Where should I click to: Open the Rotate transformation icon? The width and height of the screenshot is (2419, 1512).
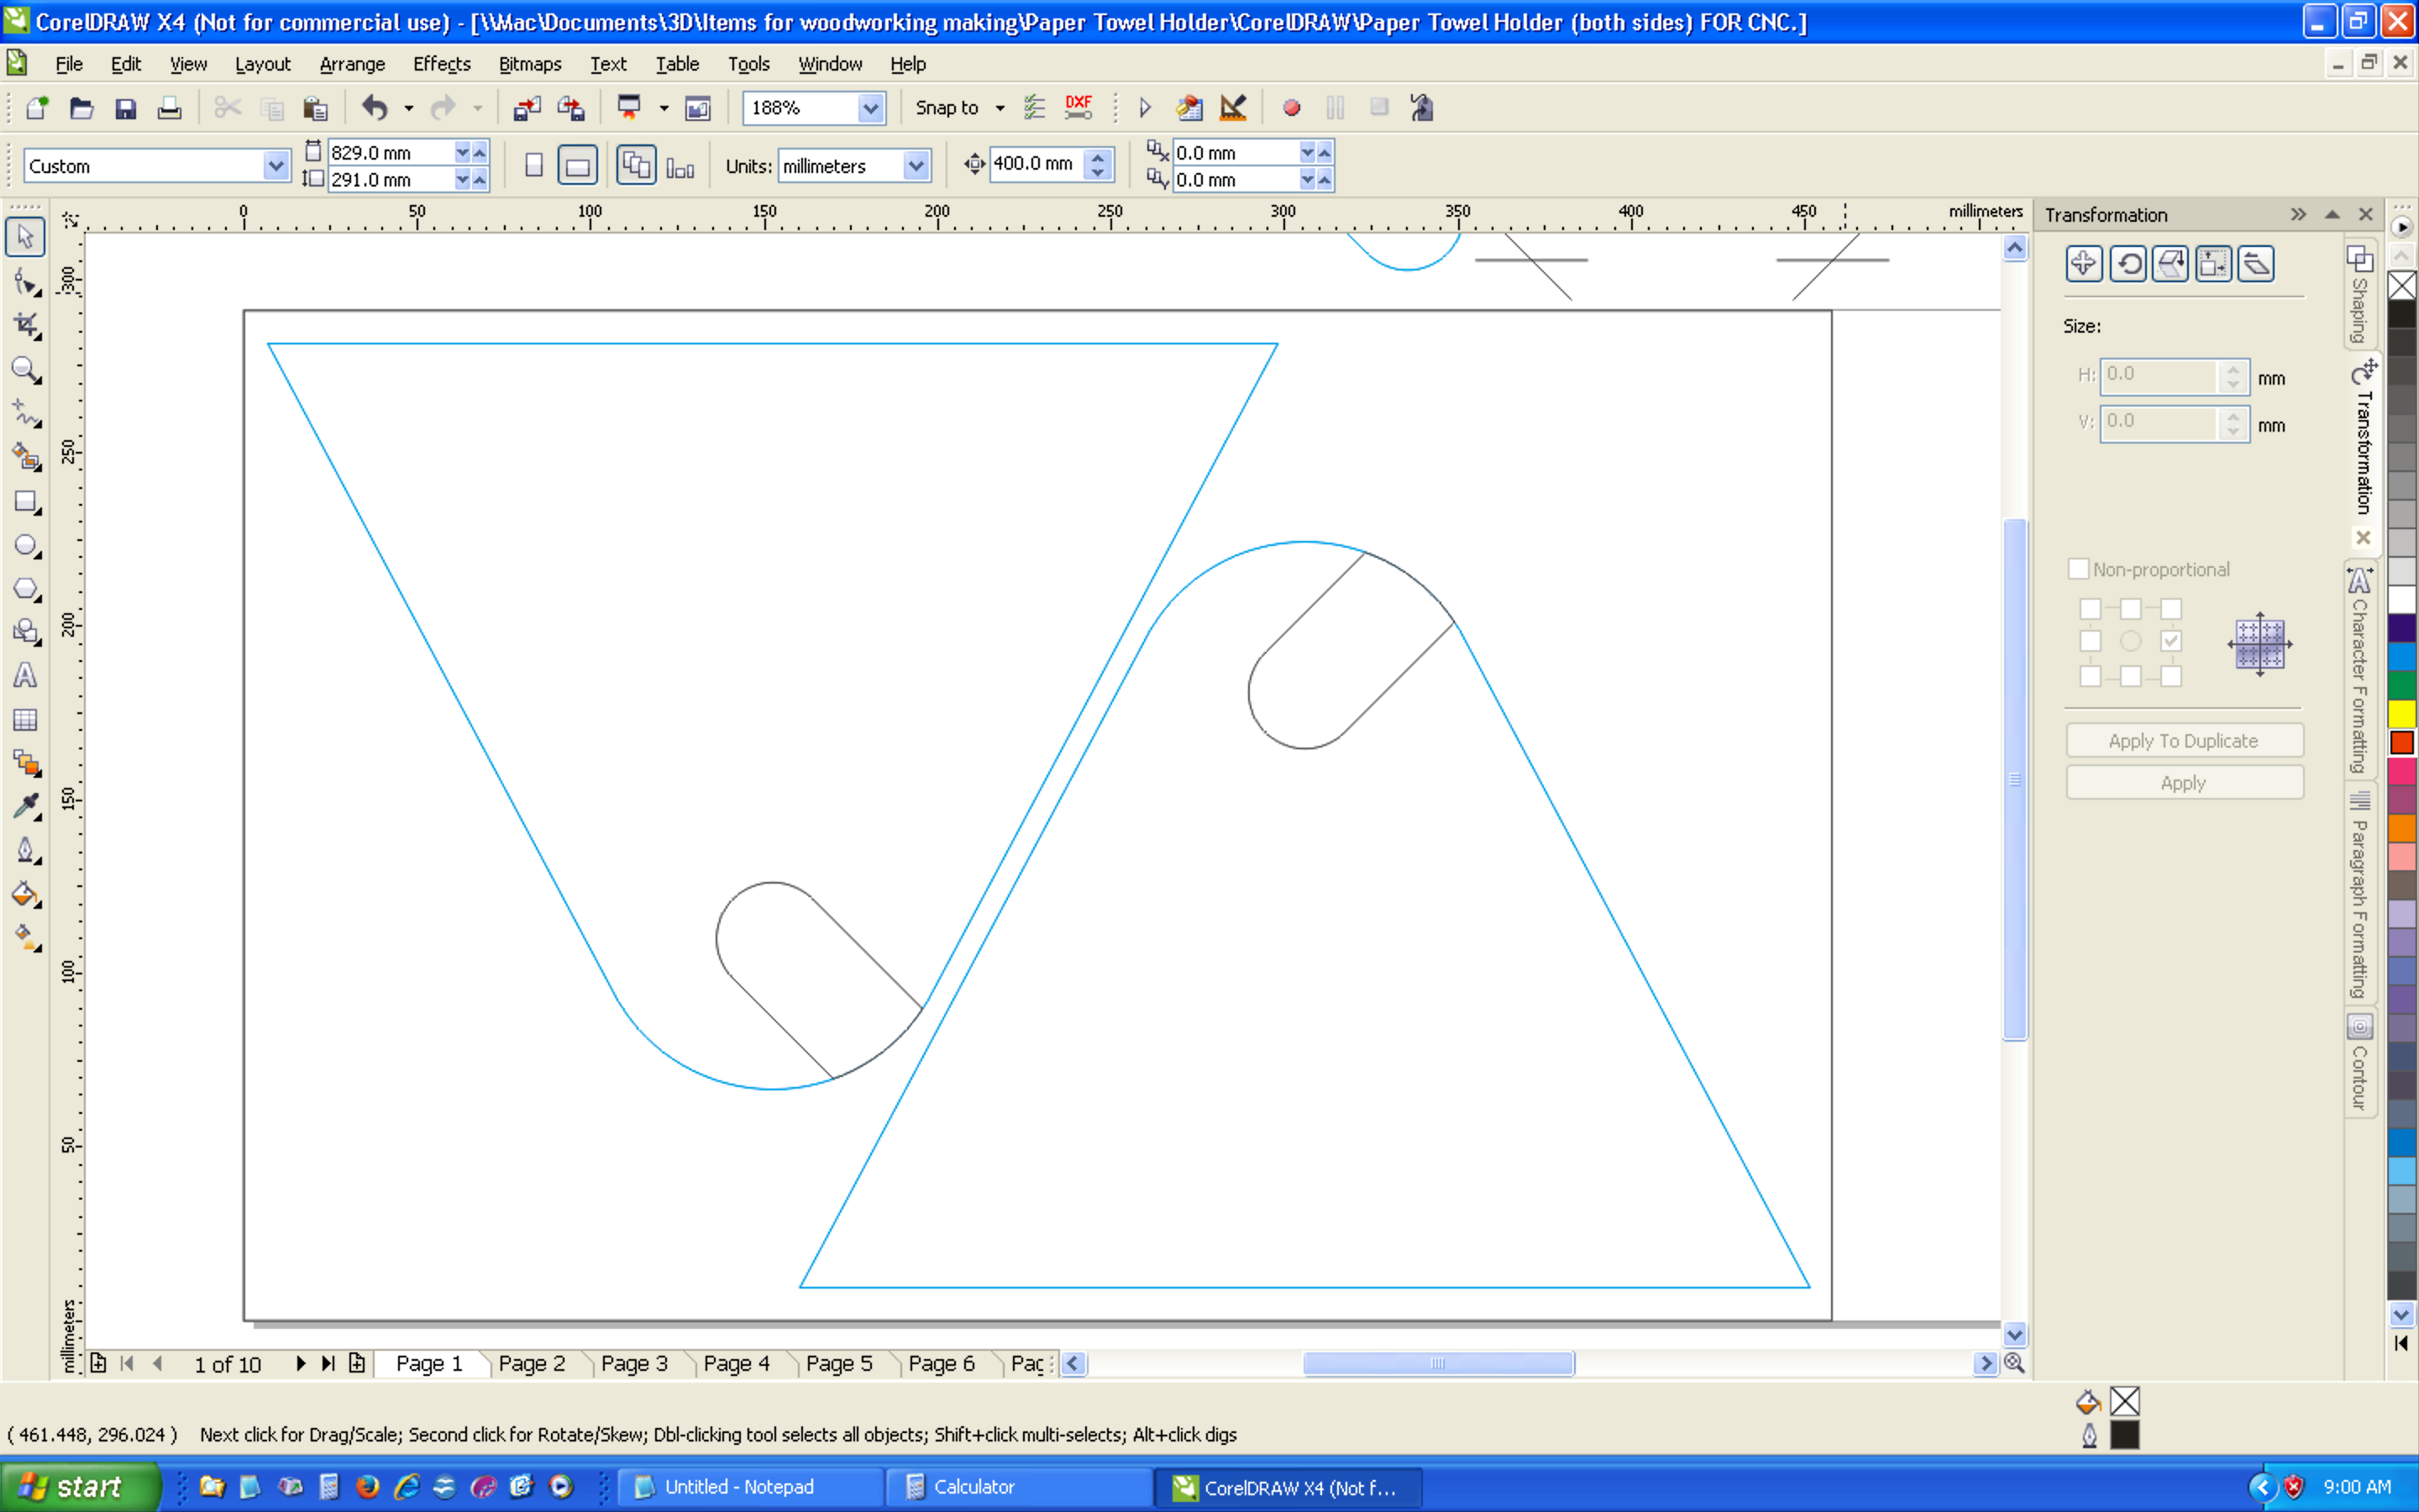(x=2127, y=264)
